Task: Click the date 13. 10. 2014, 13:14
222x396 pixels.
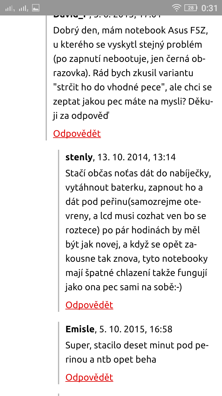Action: [136, 157]
